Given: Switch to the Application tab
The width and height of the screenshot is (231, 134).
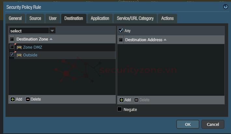Looking at the screenshot, I should [100, 18].
